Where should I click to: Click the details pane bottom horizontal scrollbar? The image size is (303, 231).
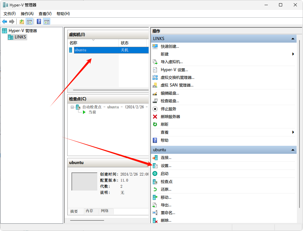[87, 220]
